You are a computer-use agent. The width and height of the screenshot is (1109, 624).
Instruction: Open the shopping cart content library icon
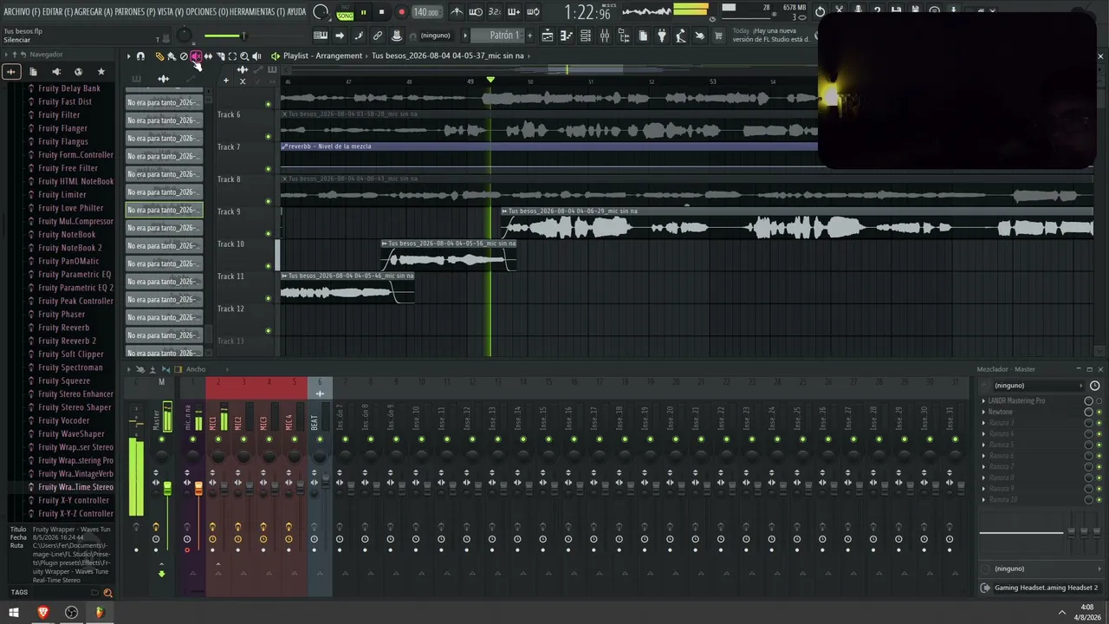coord(719,36)
